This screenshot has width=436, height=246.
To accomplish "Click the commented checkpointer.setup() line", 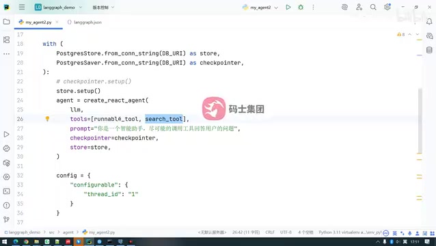I will [x=94, y=81].
